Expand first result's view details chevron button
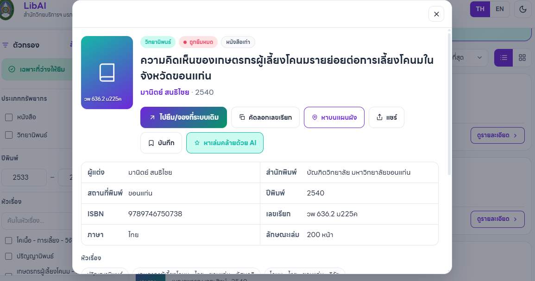Screen dimensions: 535x281 (497, 135)
